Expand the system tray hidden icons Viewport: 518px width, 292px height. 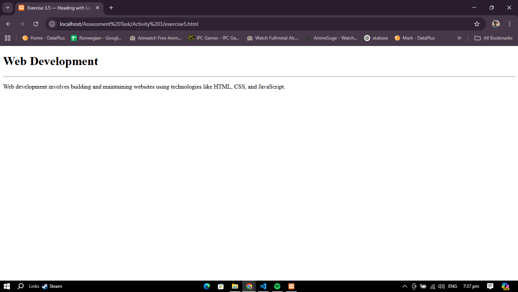click(404, 286)
